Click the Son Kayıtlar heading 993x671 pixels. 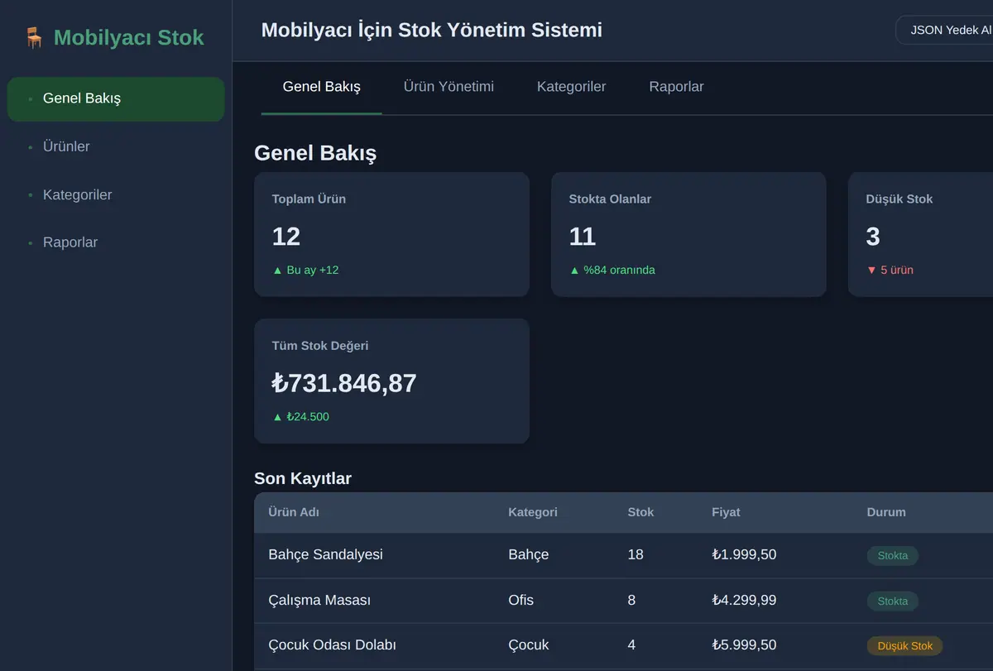[x=303, y=479]
